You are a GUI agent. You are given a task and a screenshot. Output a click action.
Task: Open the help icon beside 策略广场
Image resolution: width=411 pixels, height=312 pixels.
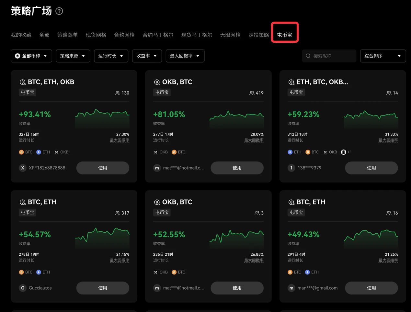point(59,11)
